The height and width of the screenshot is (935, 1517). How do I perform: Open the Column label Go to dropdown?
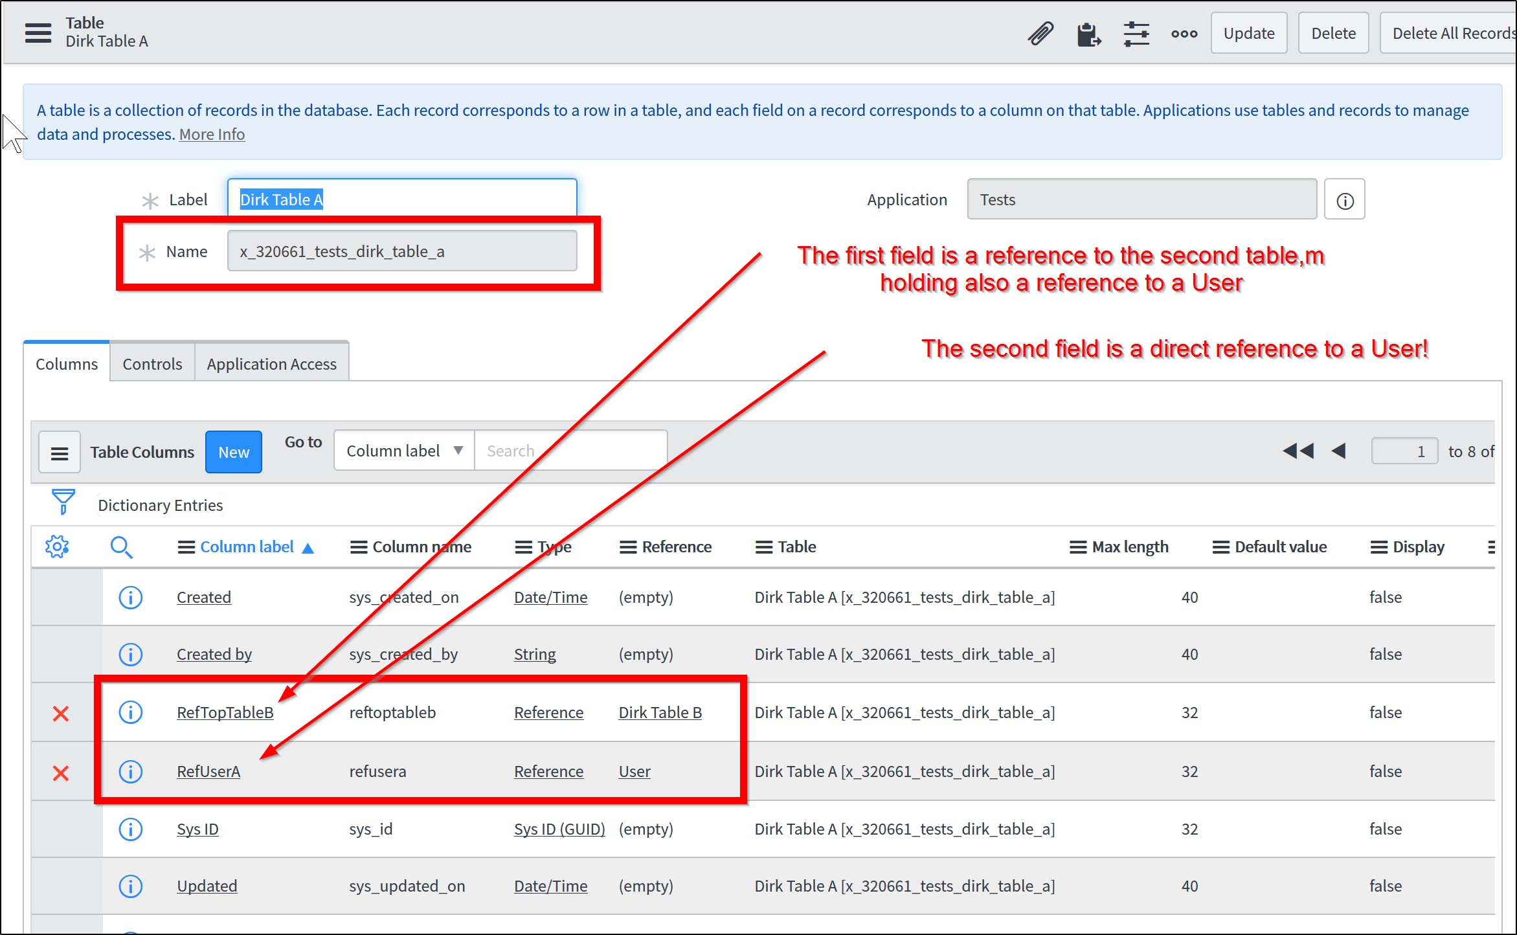[405, 451]
